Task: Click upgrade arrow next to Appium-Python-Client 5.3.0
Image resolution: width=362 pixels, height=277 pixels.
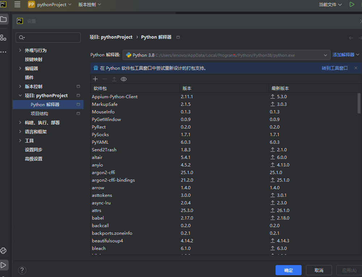Action: tap(273, 97)
